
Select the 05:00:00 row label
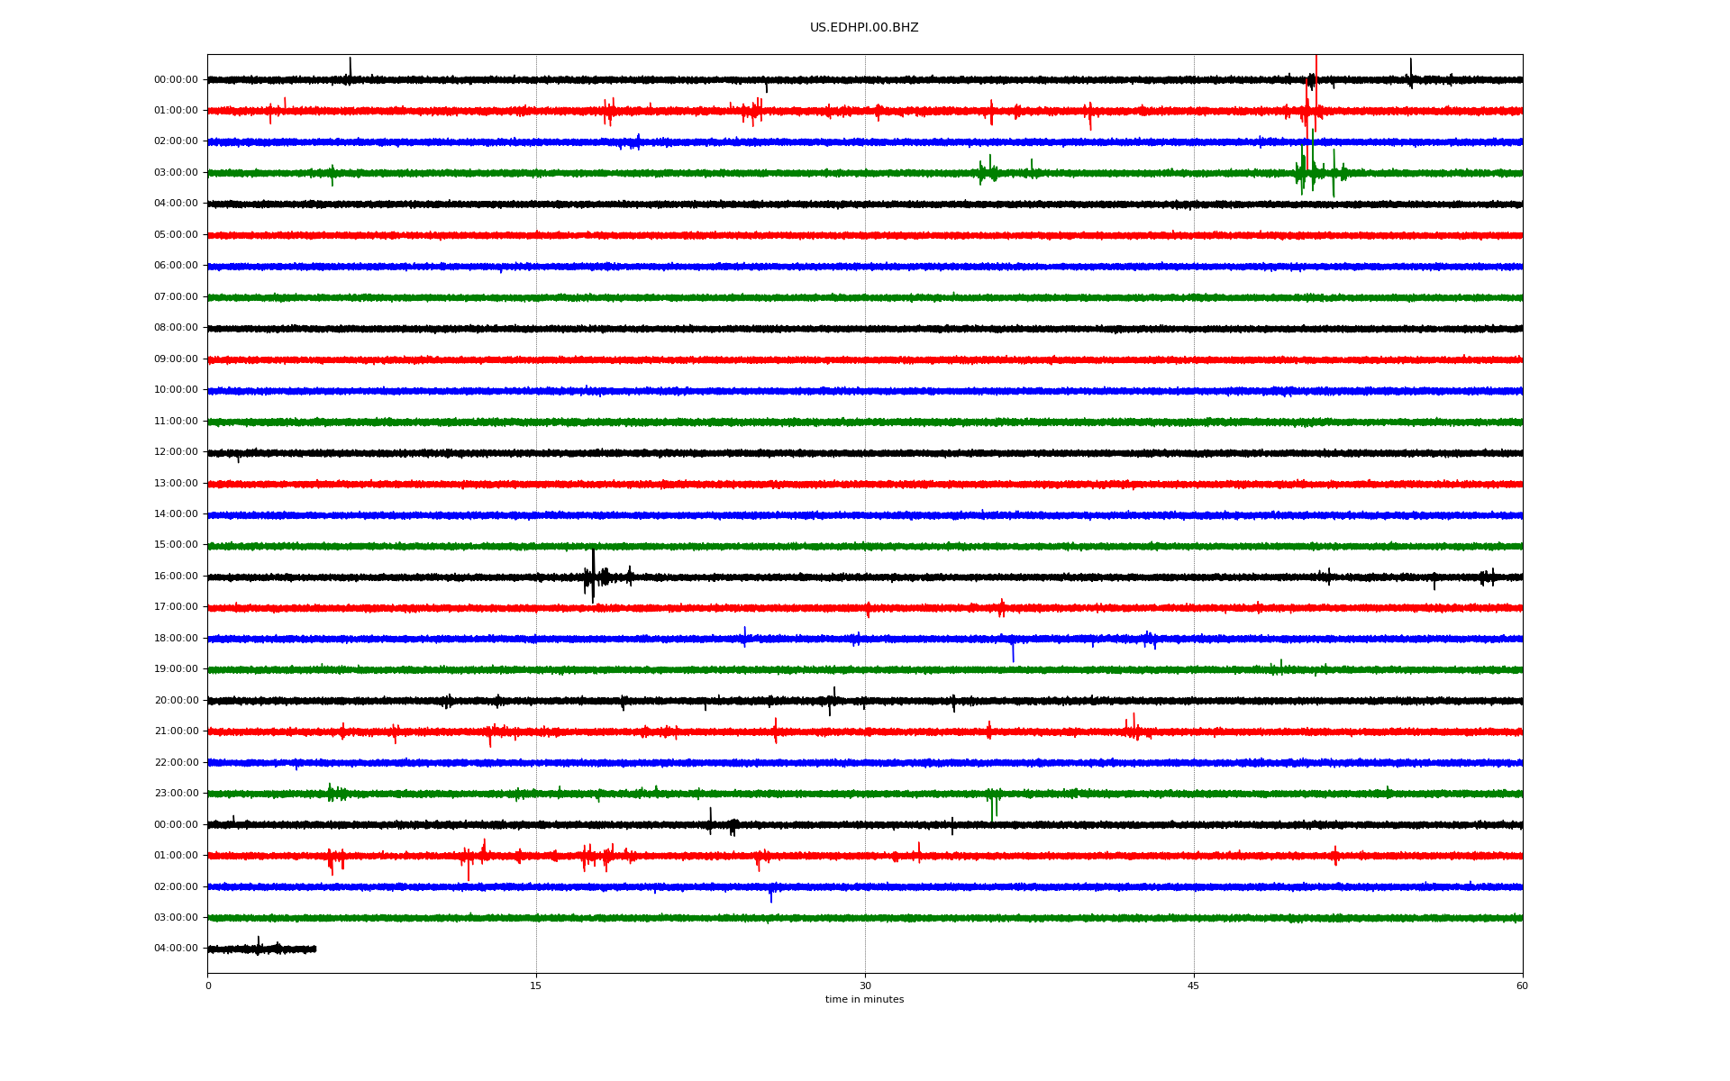[176, 235]
